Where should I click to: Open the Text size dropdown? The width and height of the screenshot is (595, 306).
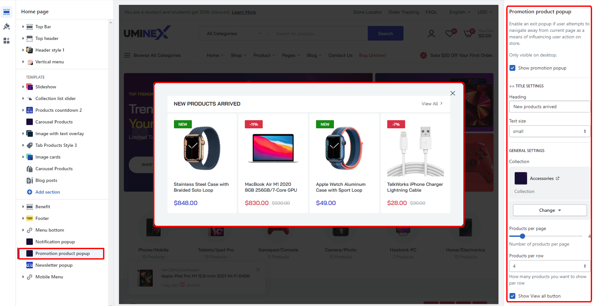pos(549,131)
